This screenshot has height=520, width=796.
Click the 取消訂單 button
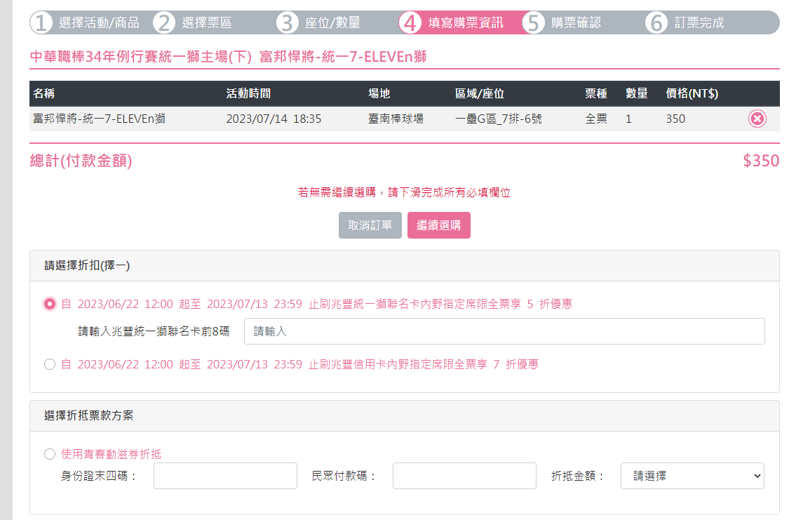tap(370, 225)
